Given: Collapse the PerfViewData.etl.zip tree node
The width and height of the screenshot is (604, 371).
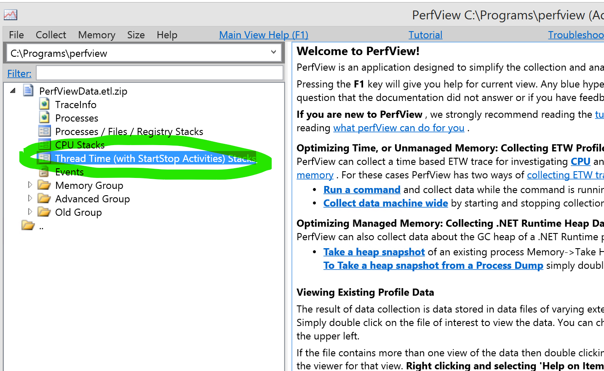Looking at the screenshot, I should [x=13, y=90].
